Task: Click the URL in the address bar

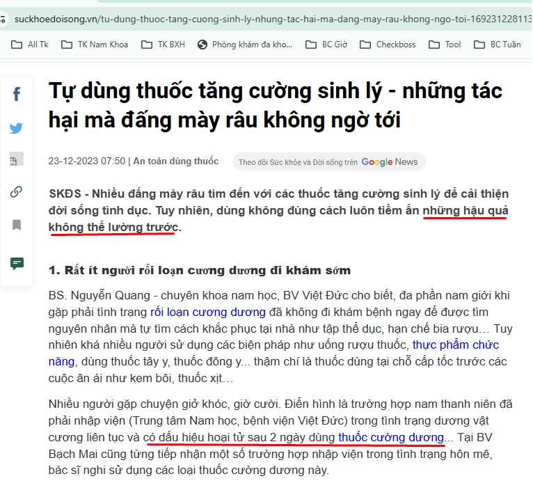Action: click(271, 17)
